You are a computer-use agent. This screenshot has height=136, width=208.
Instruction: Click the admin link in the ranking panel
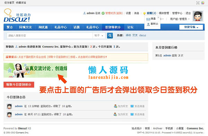[x=167, y=56]
